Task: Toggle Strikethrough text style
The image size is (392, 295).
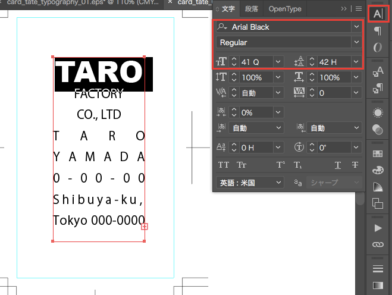Action: click(x=355, y=165)
